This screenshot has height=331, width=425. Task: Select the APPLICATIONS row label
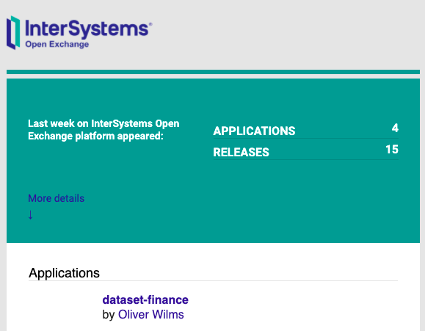(254, 131)
